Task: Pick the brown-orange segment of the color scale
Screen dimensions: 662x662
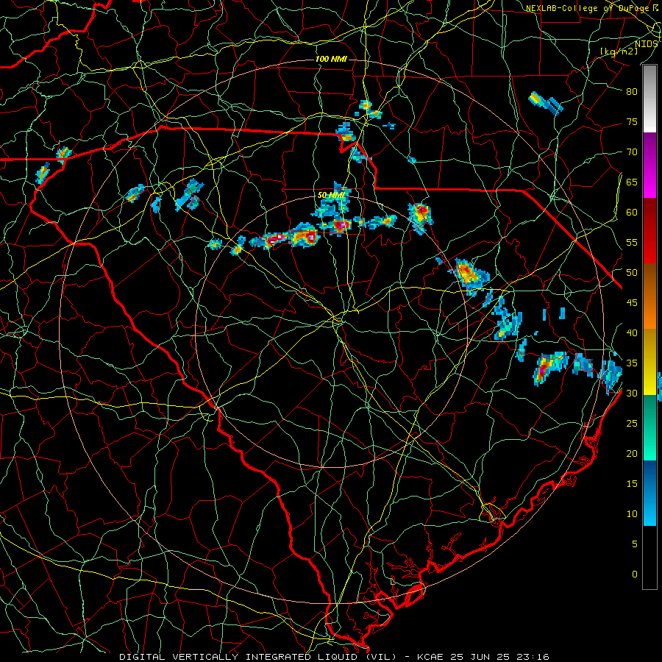Action: tap(649, 296)
